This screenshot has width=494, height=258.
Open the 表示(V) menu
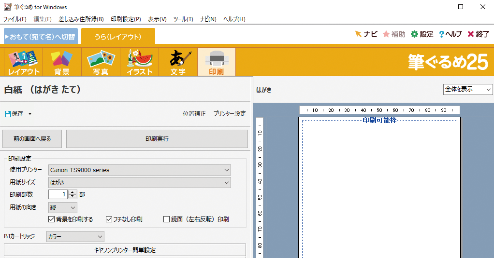point(157,19)
